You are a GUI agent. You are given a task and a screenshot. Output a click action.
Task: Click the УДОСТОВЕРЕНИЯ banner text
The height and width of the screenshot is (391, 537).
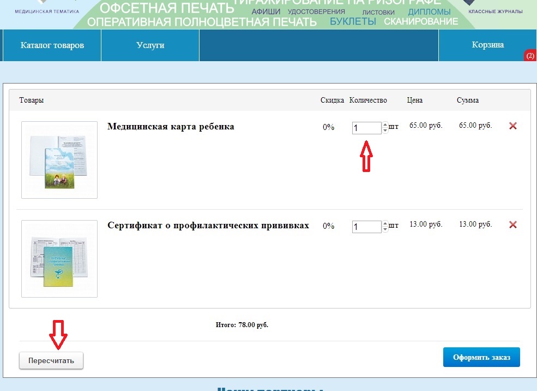316,12
